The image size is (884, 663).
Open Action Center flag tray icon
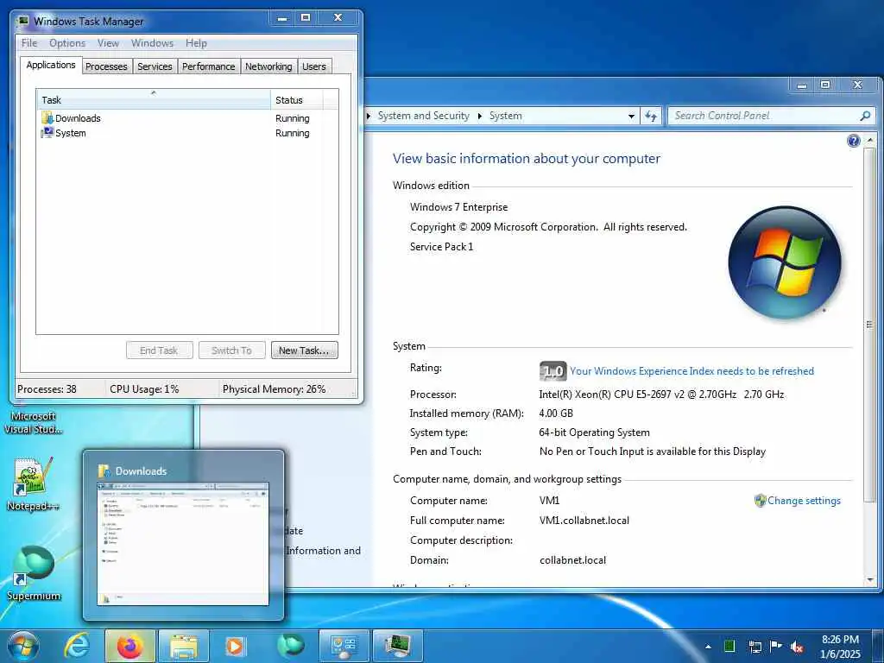pyautogui.click(x=776, y=646)
